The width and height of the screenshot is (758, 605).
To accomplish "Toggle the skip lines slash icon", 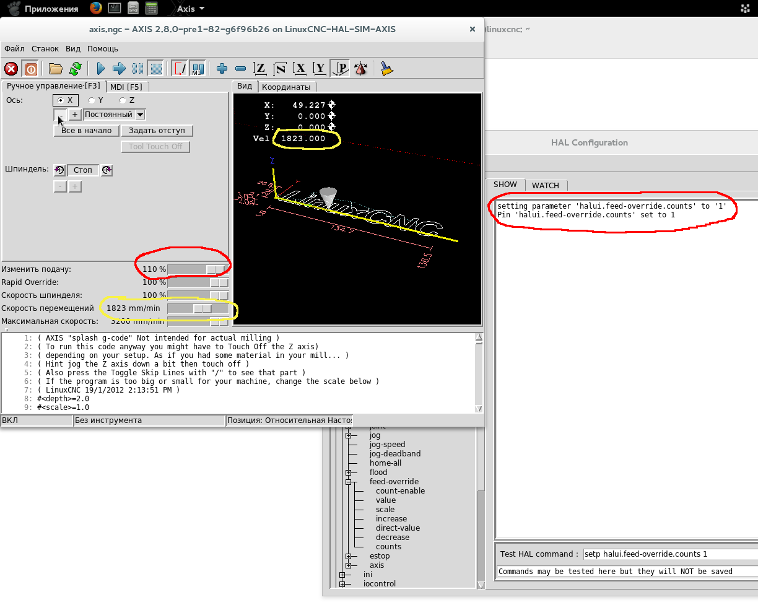I will pos(180,69).
